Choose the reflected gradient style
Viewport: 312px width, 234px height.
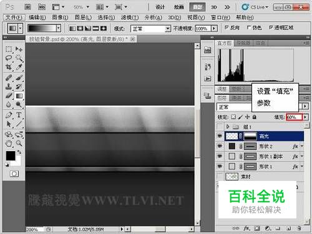pos(95,29)
